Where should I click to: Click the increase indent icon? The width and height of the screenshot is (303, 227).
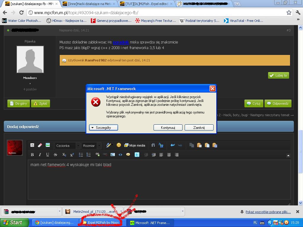[x=154, y=155]
